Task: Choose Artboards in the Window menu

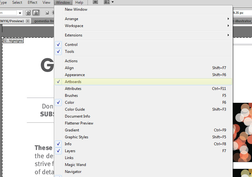Action: (73, 82)
